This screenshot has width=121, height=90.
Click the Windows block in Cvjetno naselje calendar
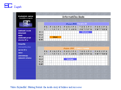point(70,59)
